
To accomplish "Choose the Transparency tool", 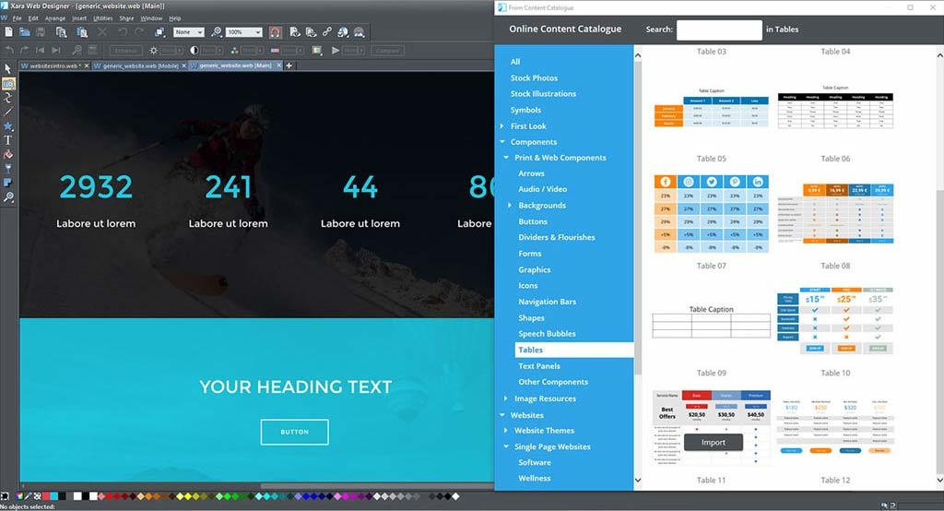I will pyautogui.click(x=8, y=169).
